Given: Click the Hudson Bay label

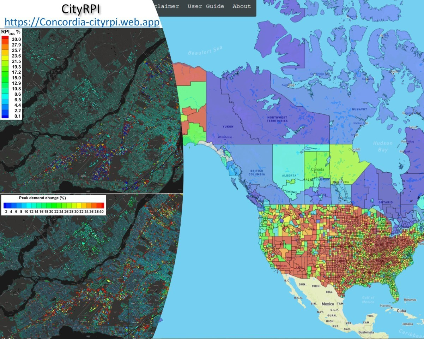Looking at the screenshot, I should [x=383, y=146].
